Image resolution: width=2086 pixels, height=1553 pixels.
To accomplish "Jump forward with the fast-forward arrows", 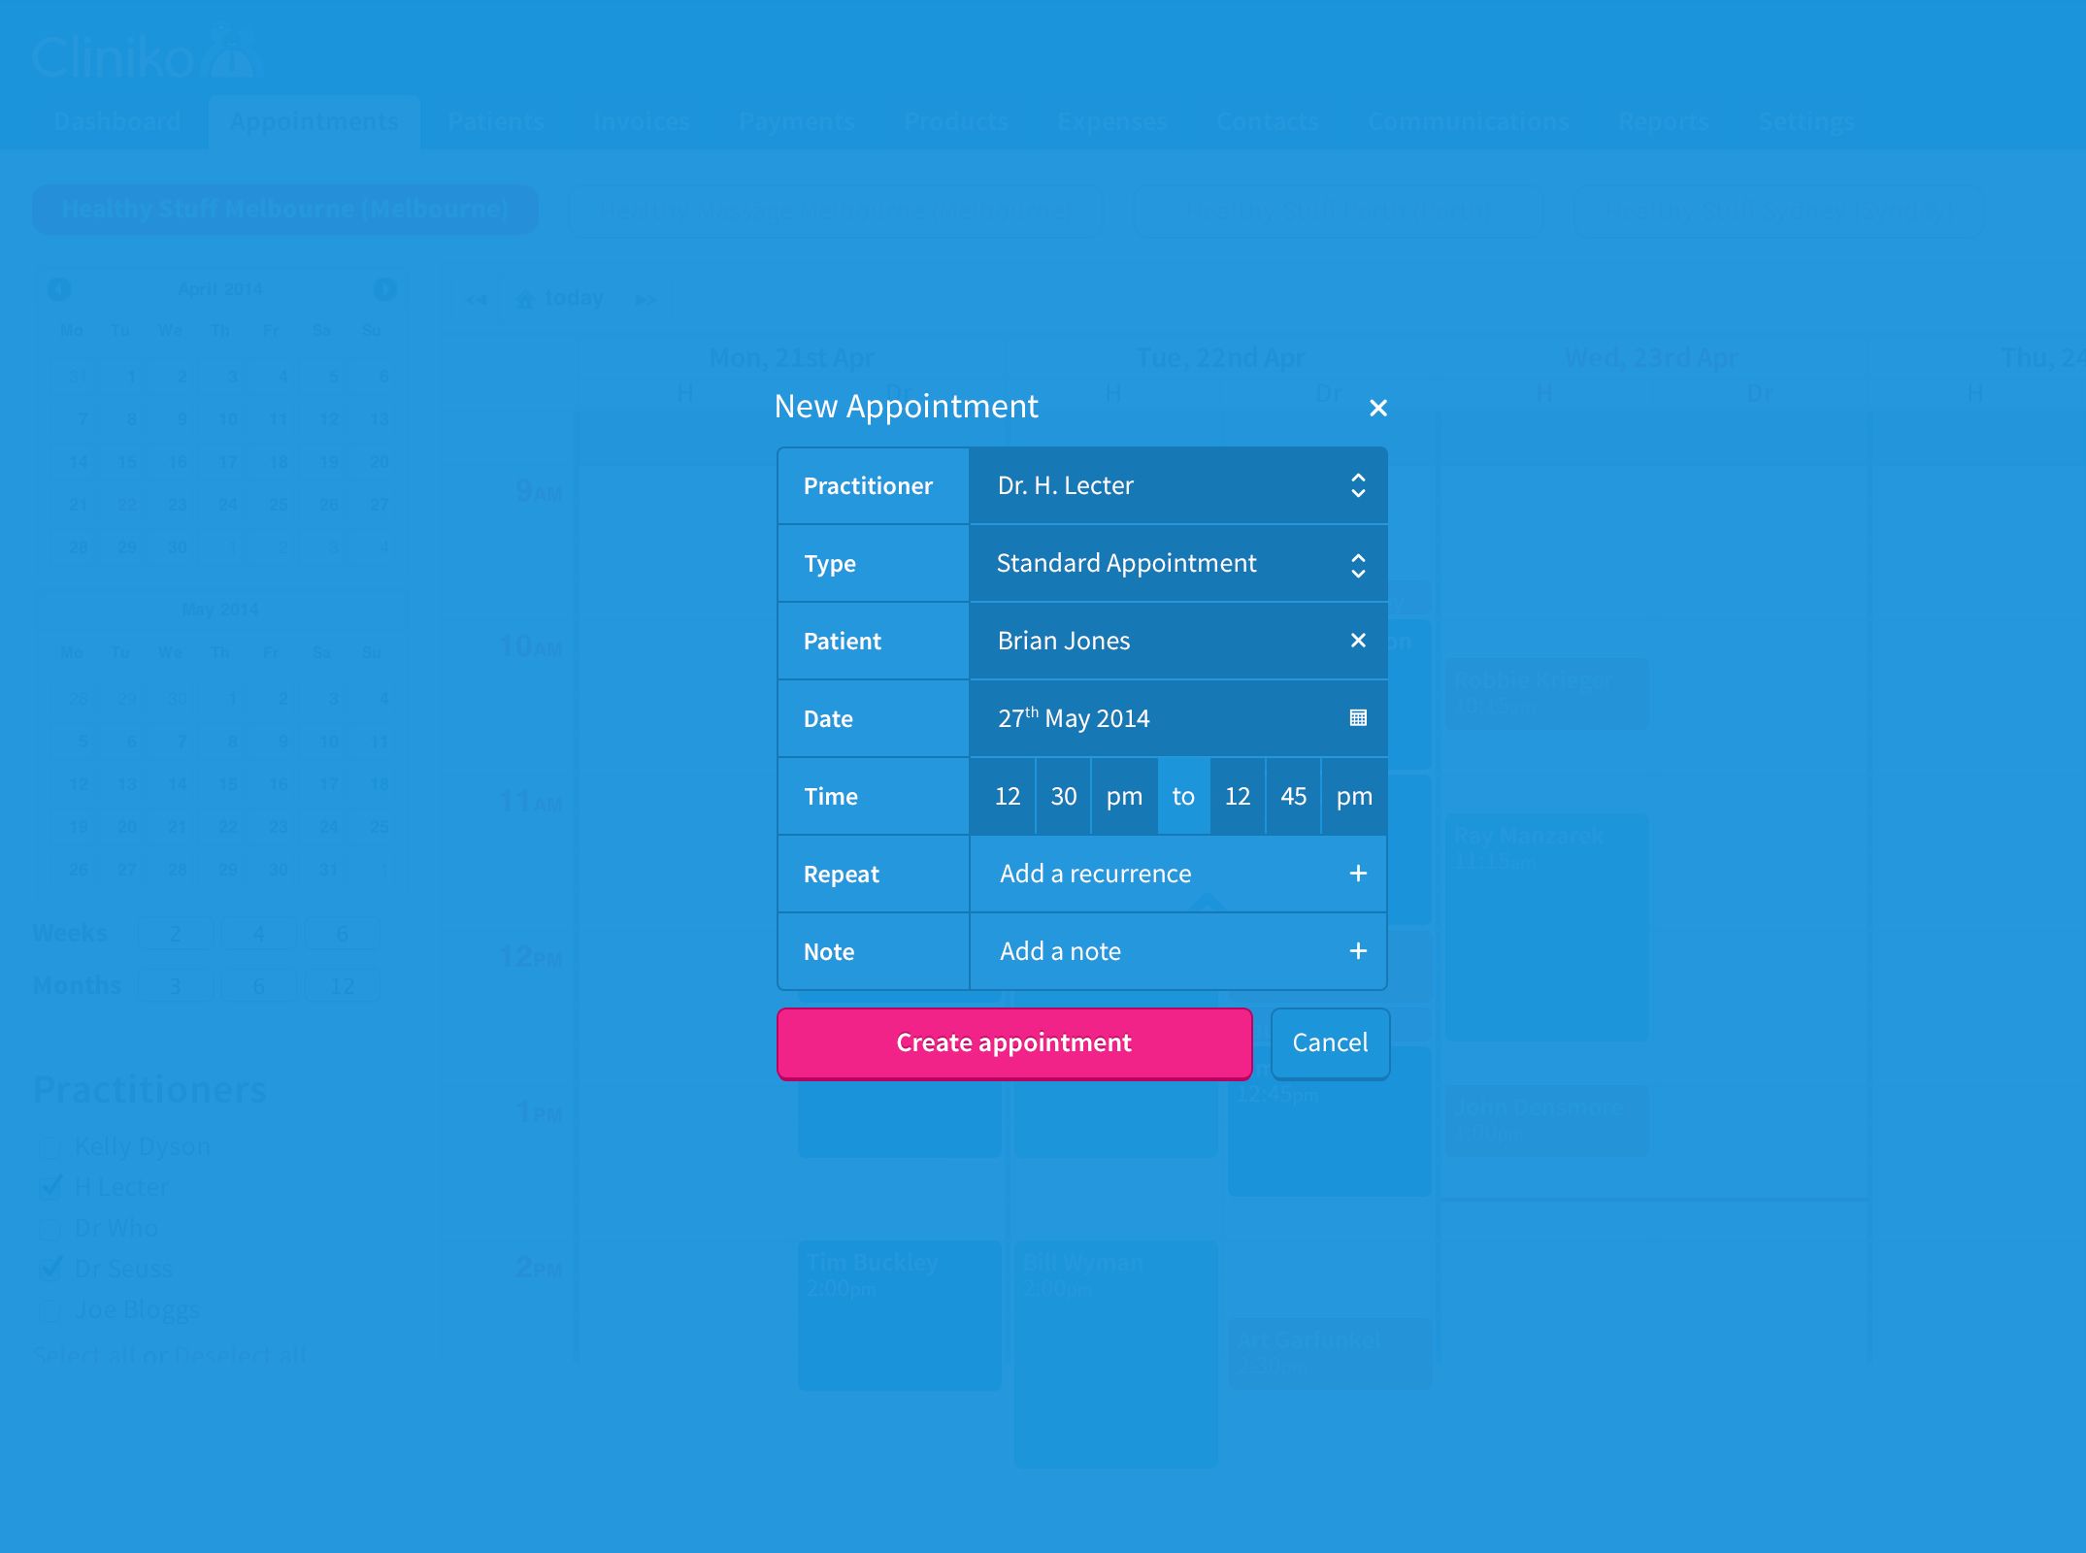I will pos(646,299).
